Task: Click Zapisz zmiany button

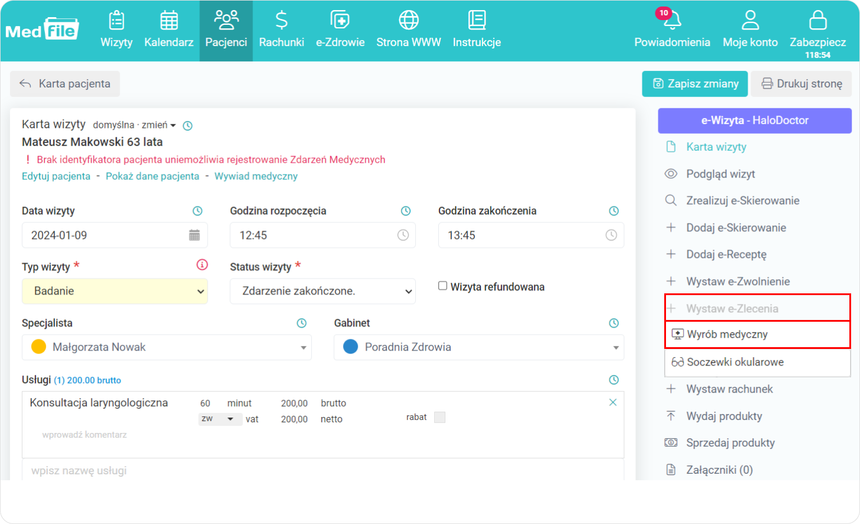Action: coord(695,84)
